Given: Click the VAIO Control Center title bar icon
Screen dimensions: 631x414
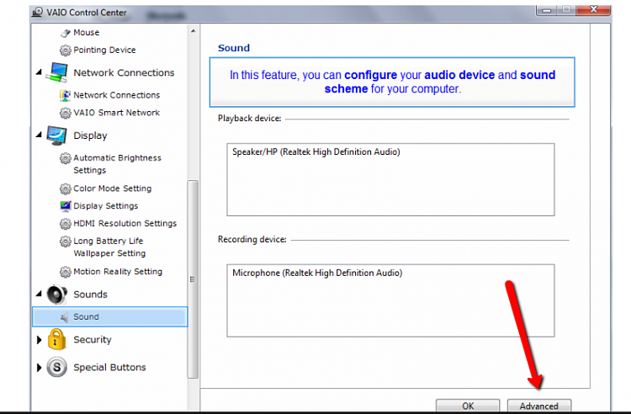Looking at the screenshot, I should pos(37,13).
